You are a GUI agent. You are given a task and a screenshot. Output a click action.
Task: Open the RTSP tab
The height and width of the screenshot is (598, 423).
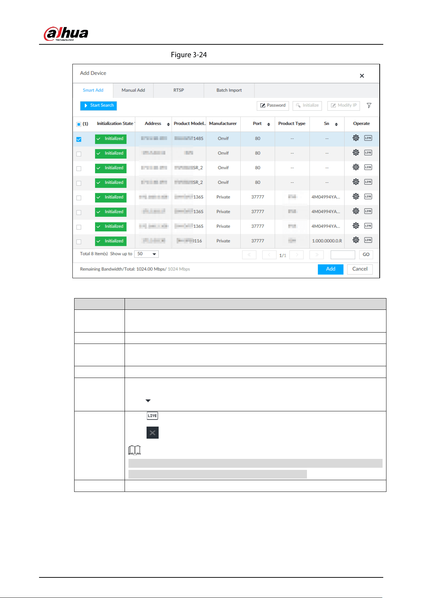pos(178,90)
